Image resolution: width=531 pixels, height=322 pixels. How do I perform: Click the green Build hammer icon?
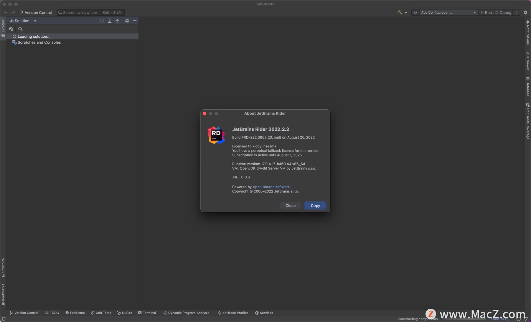(x=400, y=12)
